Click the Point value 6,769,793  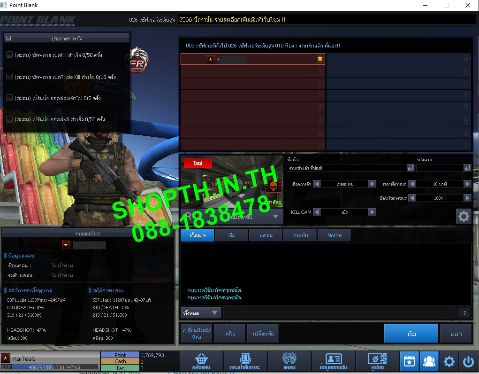[x=152, y=355]
